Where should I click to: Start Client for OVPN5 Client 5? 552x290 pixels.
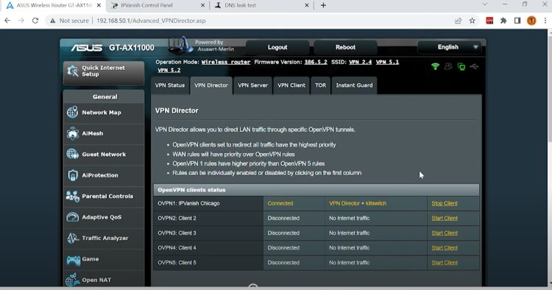(x=445, y=263)
